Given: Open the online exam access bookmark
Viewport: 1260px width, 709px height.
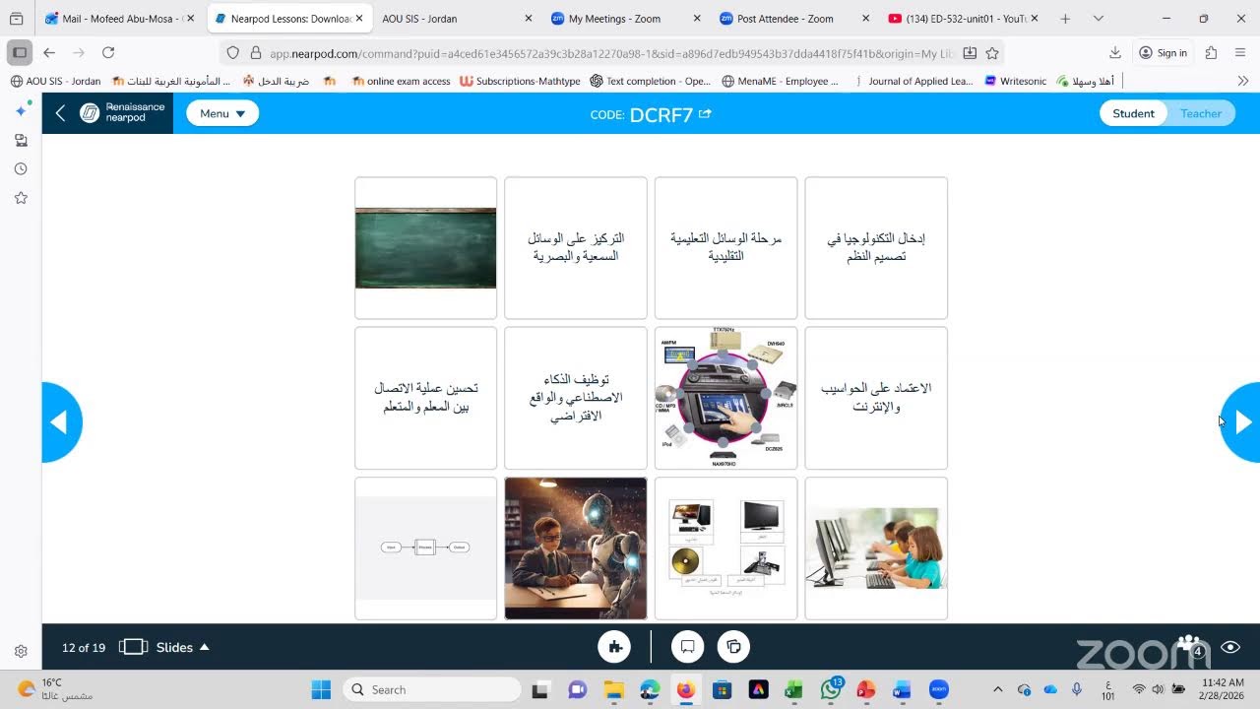Looking at the screenshot, I should click(401, 81).
